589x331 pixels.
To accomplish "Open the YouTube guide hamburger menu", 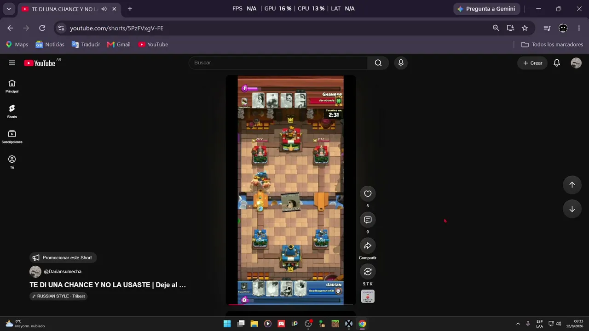I will point(12,63).
